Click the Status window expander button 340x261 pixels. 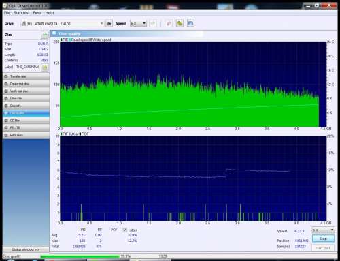click(26, 249)
